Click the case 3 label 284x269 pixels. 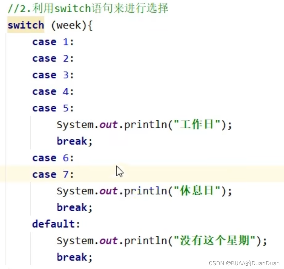tap(52, 75)
